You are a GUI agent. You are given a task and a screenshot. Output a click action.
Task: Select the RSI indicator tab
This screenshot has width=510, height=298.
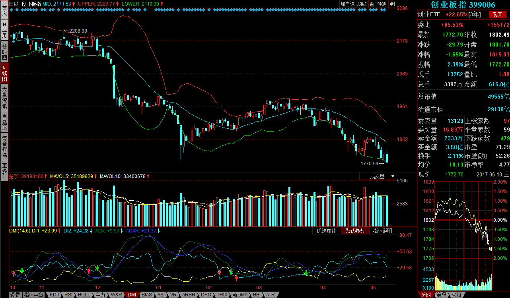pyautogui.click(x=68, y=295)
